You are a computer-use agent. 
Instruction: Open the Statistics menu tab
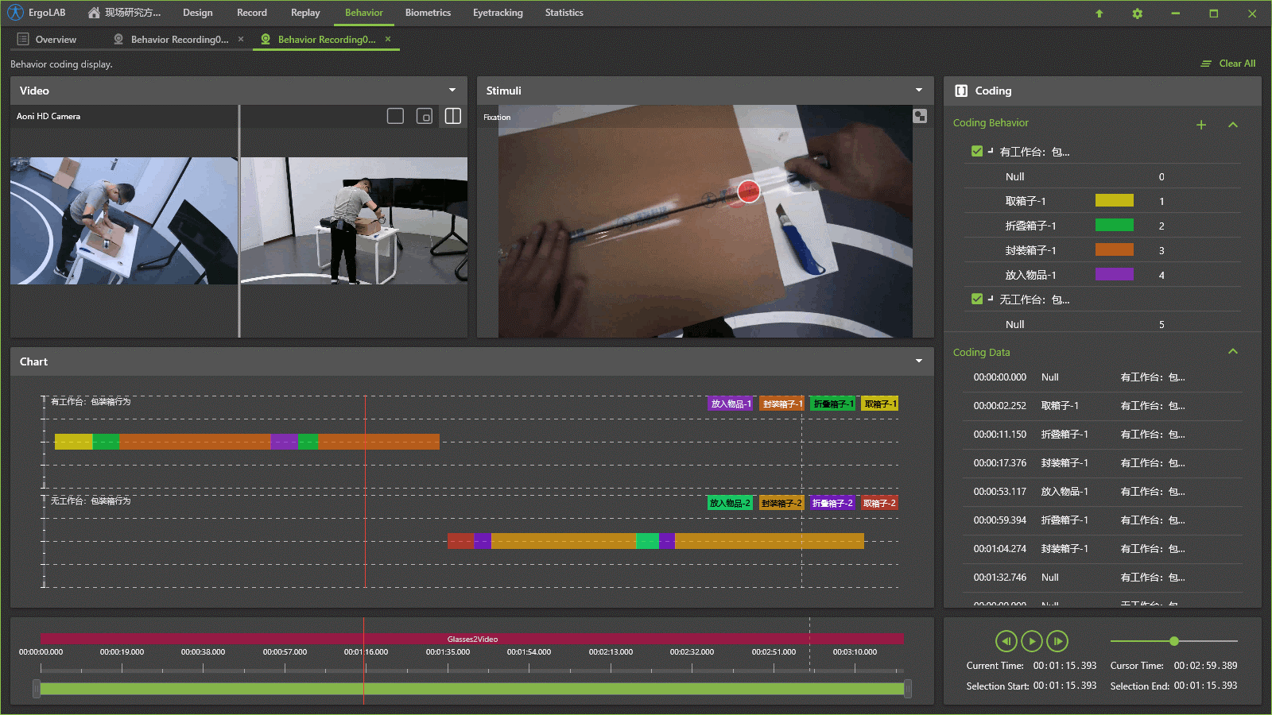(564, 13)
